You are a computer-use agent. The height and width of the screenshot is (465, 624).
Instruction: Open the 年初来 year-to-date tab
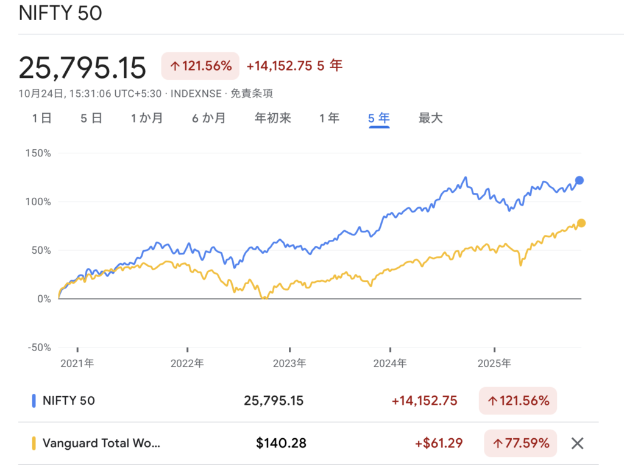pyautogui.click(x=272, y=118)
